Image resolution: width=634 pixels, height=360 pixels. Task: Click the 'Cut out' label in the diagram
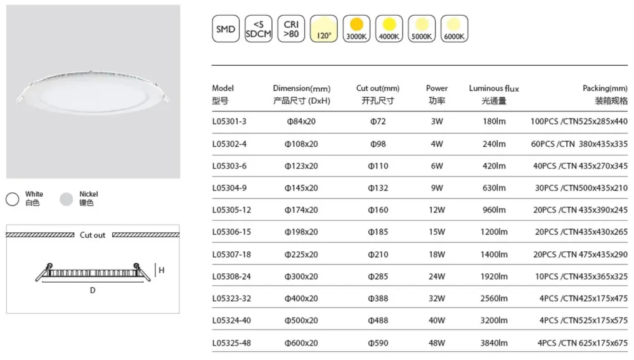pyautogui.click(x=93, y=235)
